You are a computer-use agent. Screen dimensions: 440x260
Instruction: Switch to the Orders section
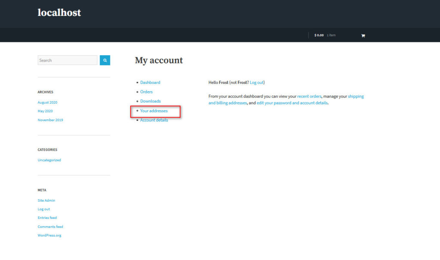click(146, 92)
